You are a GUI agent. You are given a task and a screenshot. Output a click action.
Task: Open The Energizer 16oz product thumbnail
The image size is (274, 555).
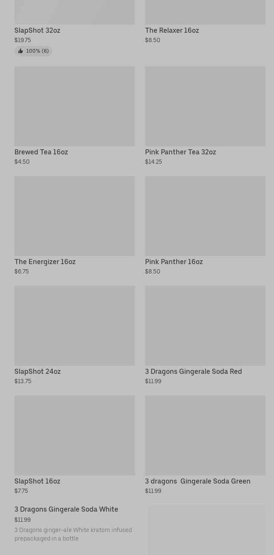click(74, 216)
